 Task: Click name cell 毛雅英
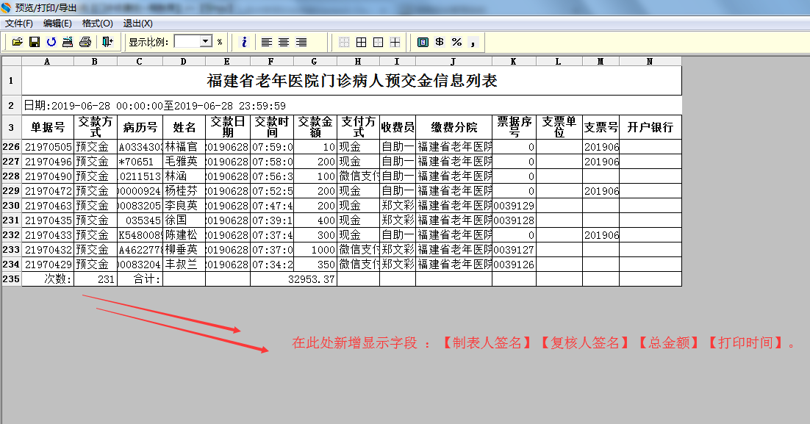point(184,162)
